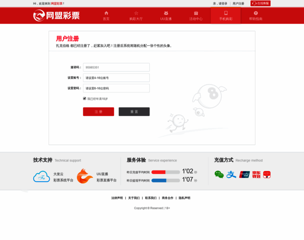The image size is (304, 240).
Task: Click the 帮助指南 menu label
Action: pyautogui.click(x=256, y=19)
